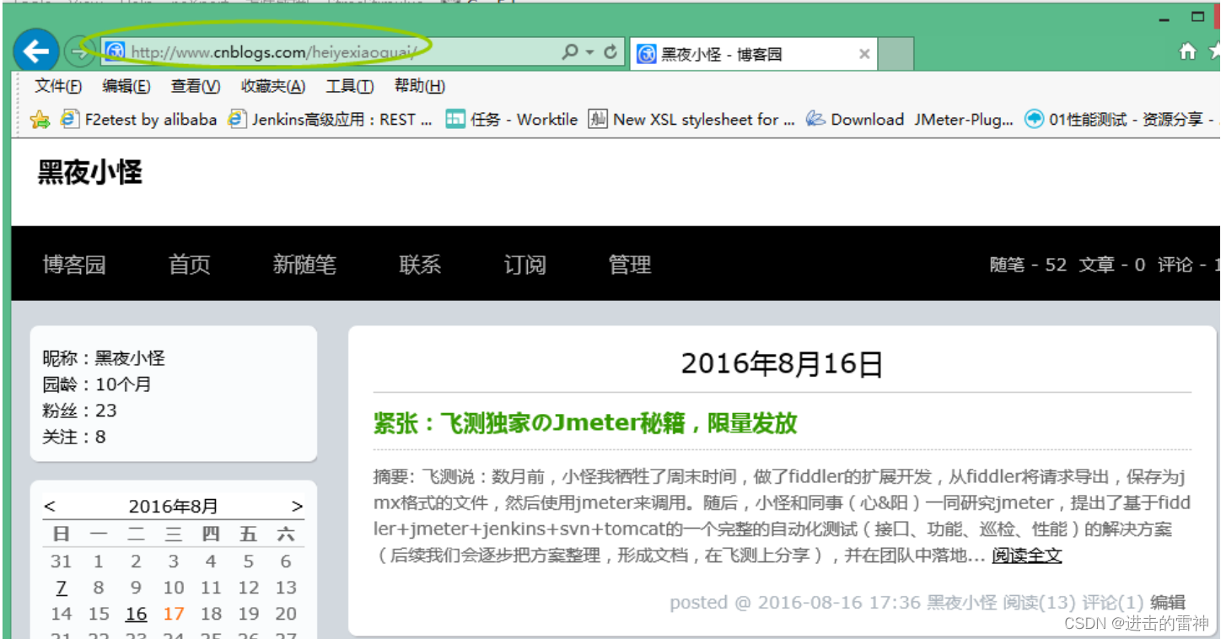
Task: Click 订阅 in navigation bar
Action: 524,265
